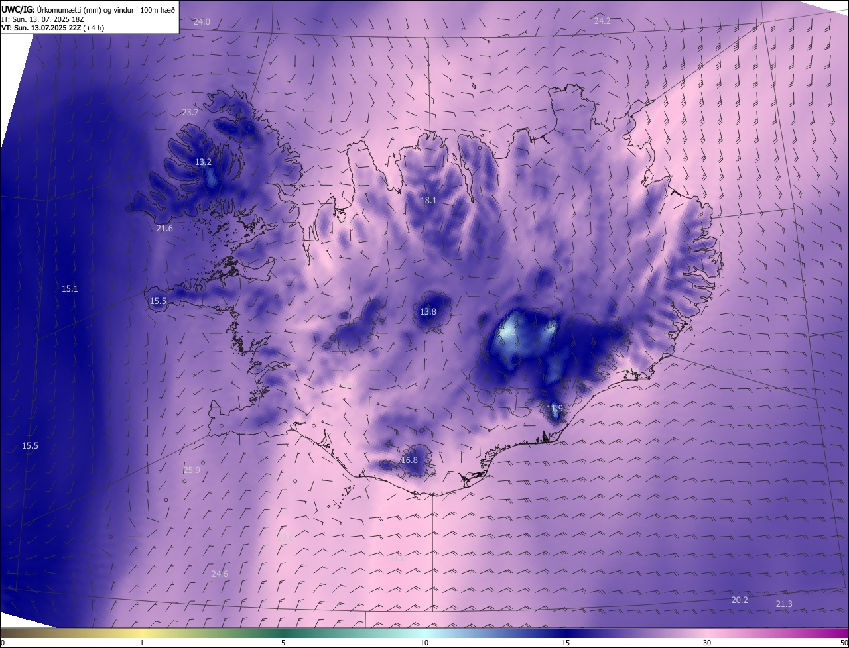Click the 24.2 value label
The image size is (849, 648).
(602, 21)
